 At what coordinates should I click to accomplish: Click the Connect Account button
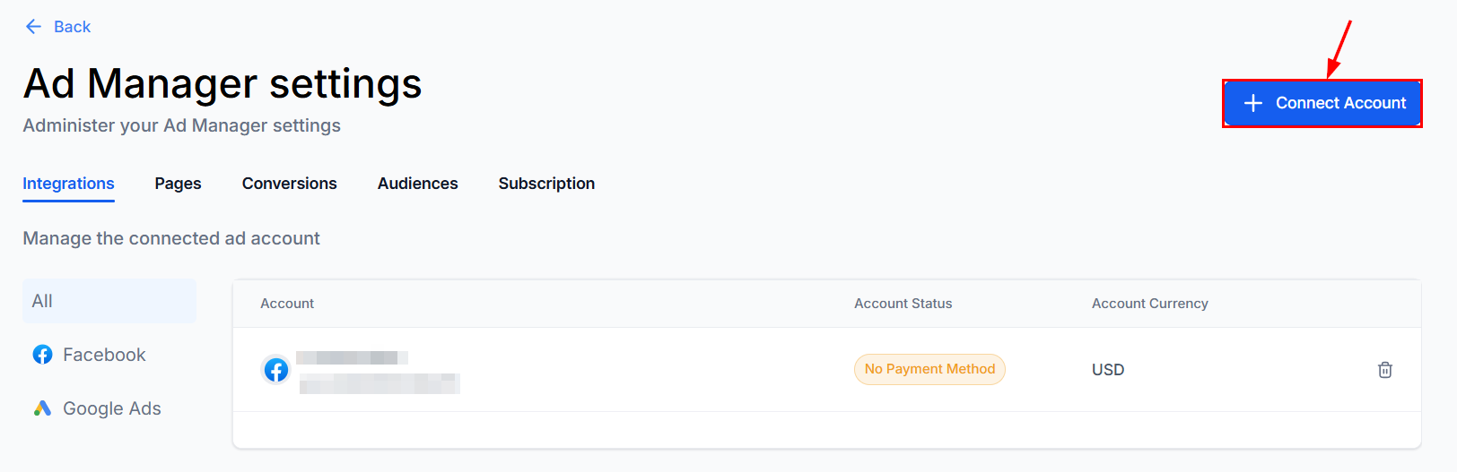[1322, 103]
